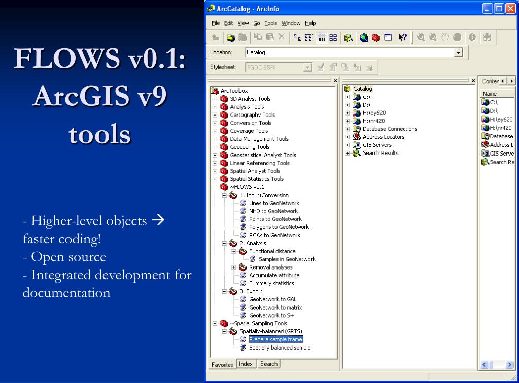Switch to the Favorites tab in ArcToolbox
The height and width of the screenshot is (383, 519).
[x=222, y=364]
